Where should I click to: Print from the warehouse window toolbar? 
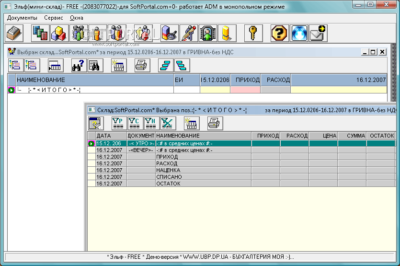click(x=142, y=65)
